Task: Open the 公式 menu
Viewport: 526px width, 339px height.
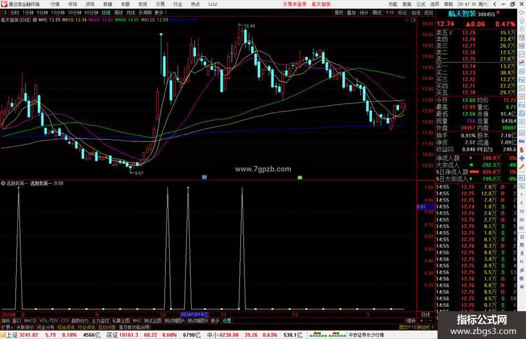Action: (421, 4)
